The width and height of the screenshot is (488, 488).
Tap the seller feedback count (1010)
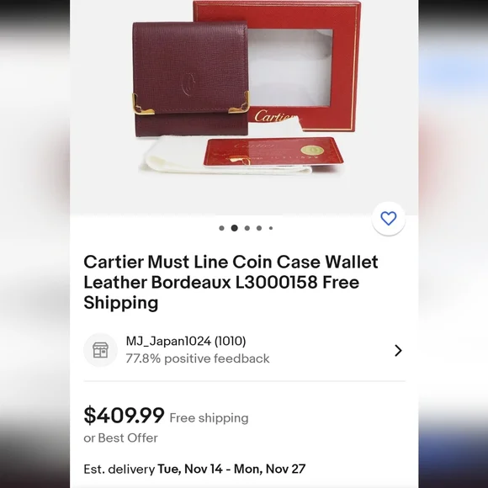click(230, 341)
